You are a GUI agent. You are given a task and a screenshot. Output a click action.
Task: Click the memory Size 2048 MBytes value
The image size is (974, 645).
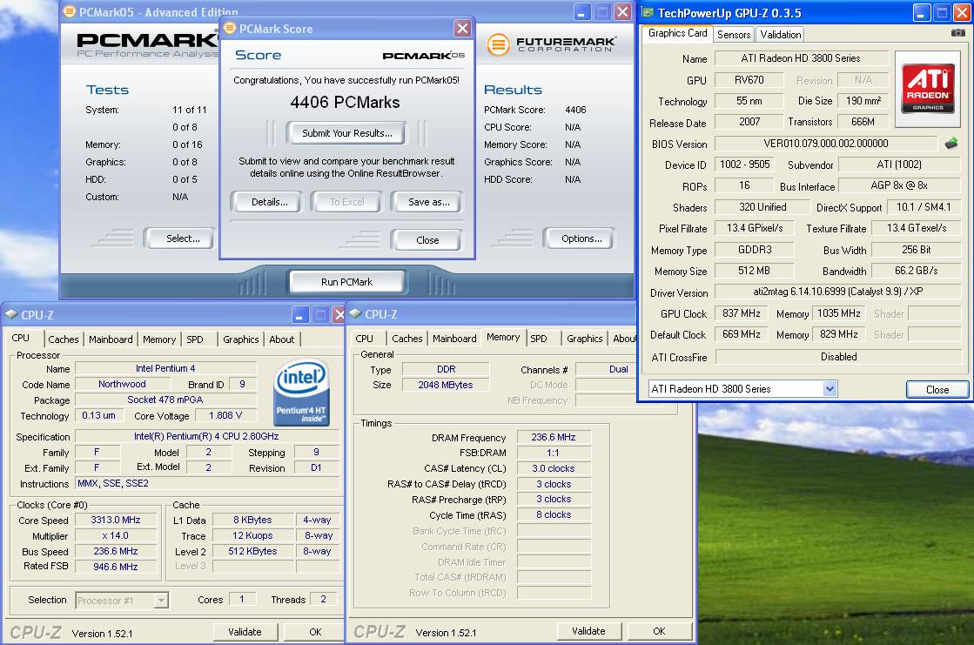(x=446, y=385)
